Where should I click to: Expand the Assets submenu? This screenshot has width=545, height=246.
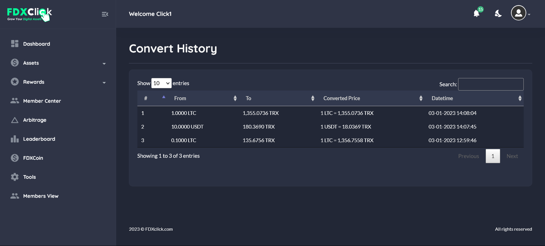pyautogui.click(x=58, y=63)
